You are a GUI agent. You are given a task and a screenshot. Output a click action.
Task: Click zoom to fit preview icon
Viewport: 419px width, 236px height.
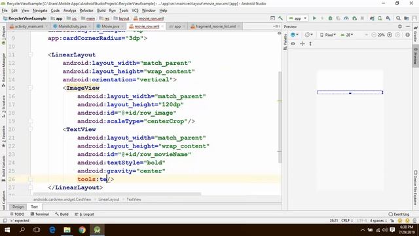click(x=397, y=35)
